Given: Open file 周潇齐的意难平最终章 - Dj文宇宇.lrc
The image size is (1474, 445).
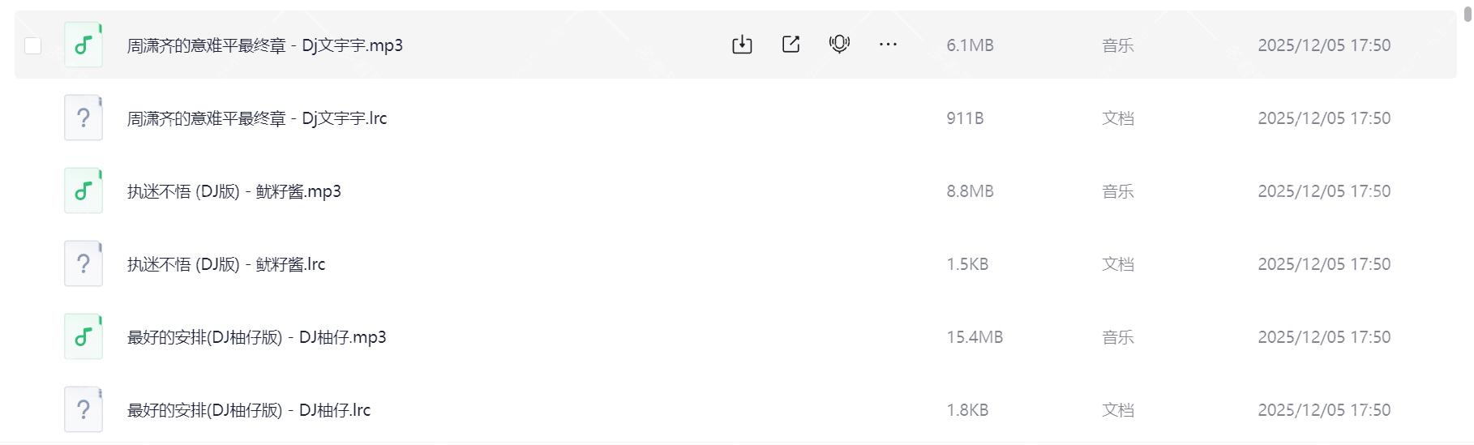Looking at the screenshot, I should (256, 118).
